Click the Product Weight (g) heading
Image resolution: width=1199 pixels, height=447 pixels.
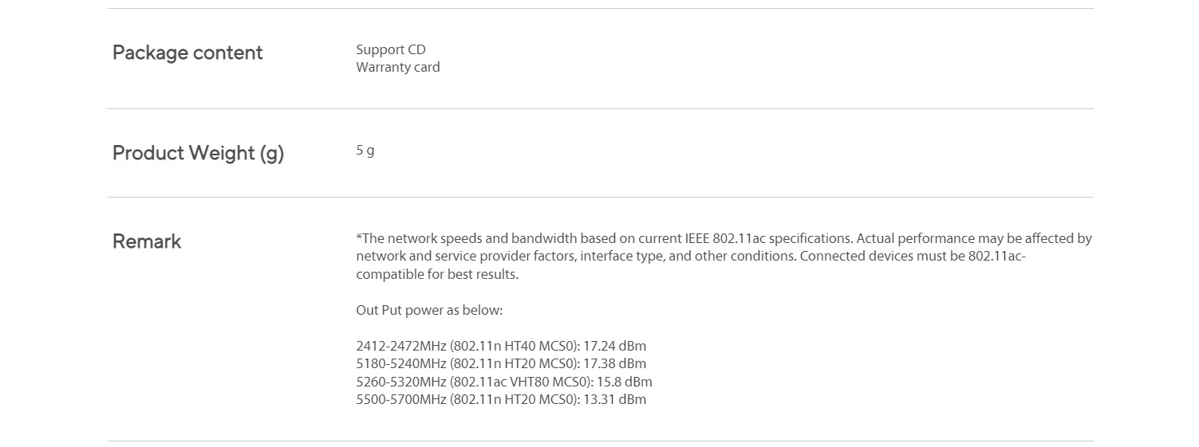click(x=198, y=153)
